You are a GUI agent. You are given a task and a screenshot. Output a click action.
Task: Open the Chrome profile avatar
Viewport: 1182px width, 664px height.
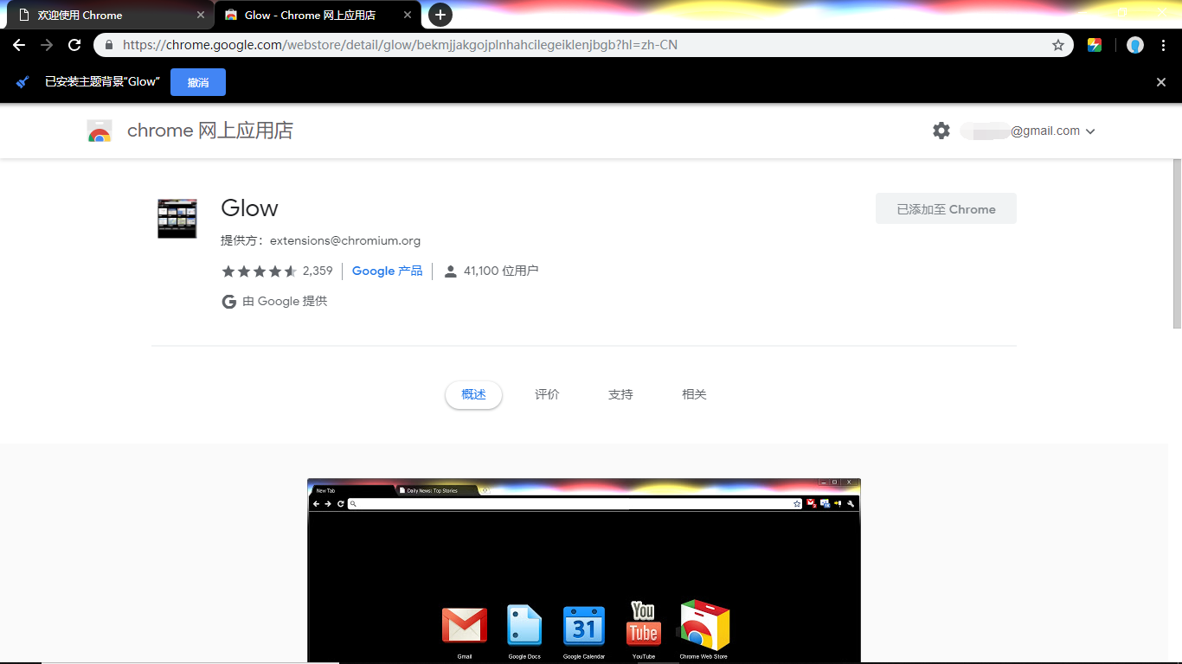pyautogui.click(x=1135, y=45)
